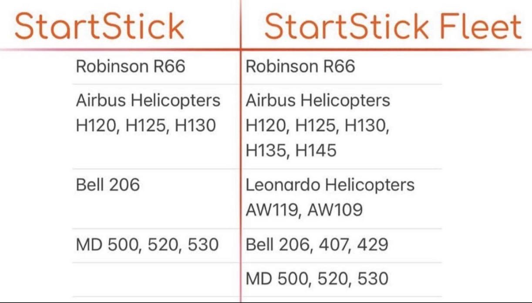Click the left StartStick column header
Image resolution: width=532 pixels, height=303 pixels.
tap(99, 26)
